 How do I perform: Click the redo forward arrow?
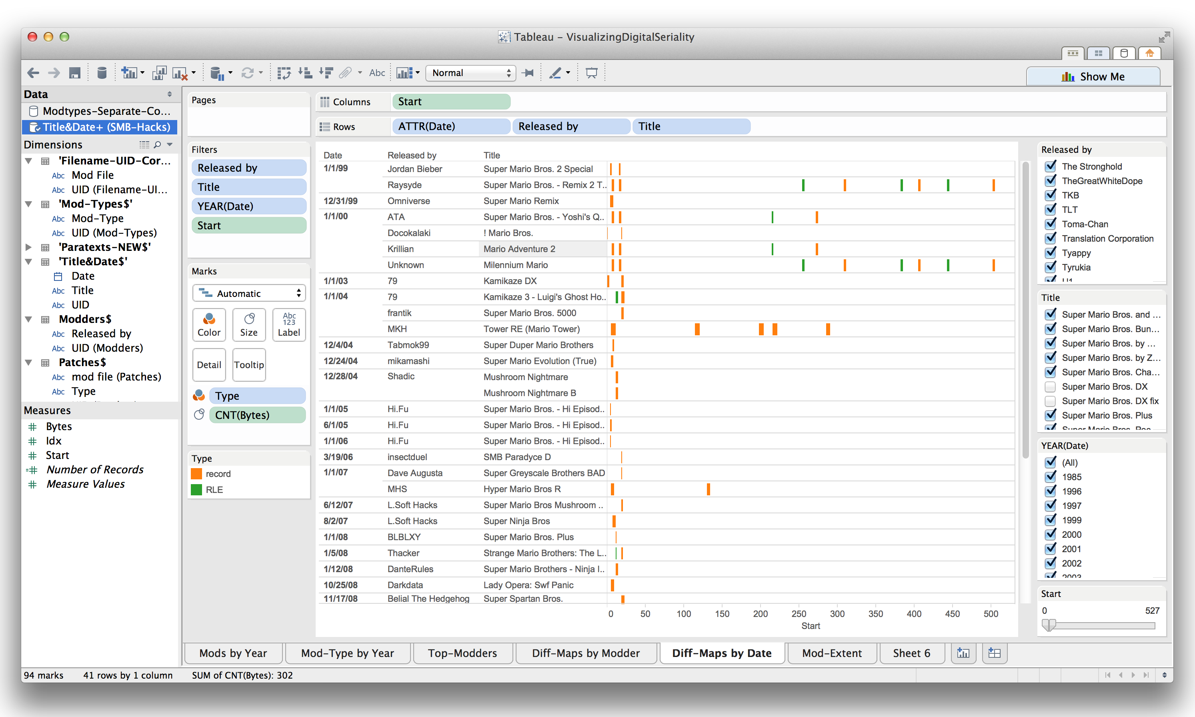pyautogui.click(x=54, y=73)
